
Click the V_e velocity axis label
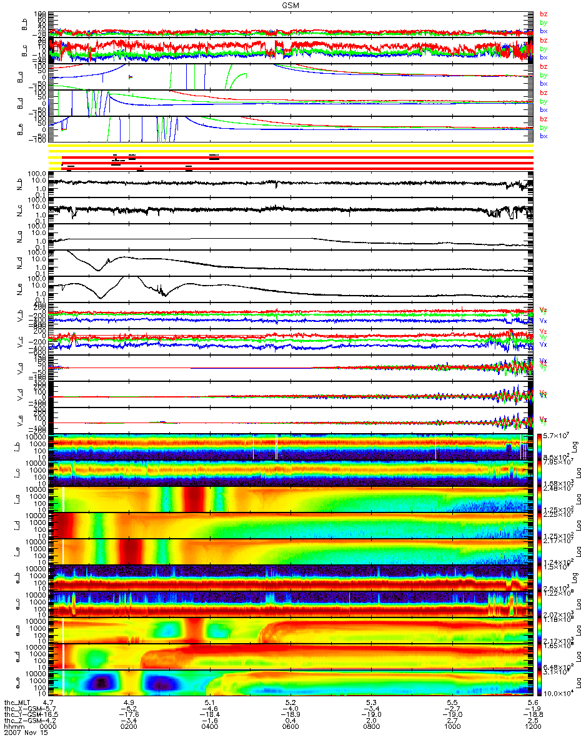click(19, 421)
